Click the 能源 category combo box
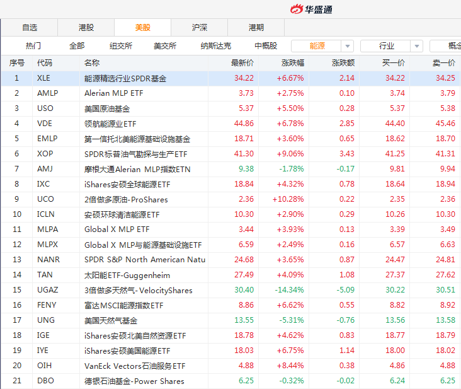461x389 pixels. click(322, 46)
